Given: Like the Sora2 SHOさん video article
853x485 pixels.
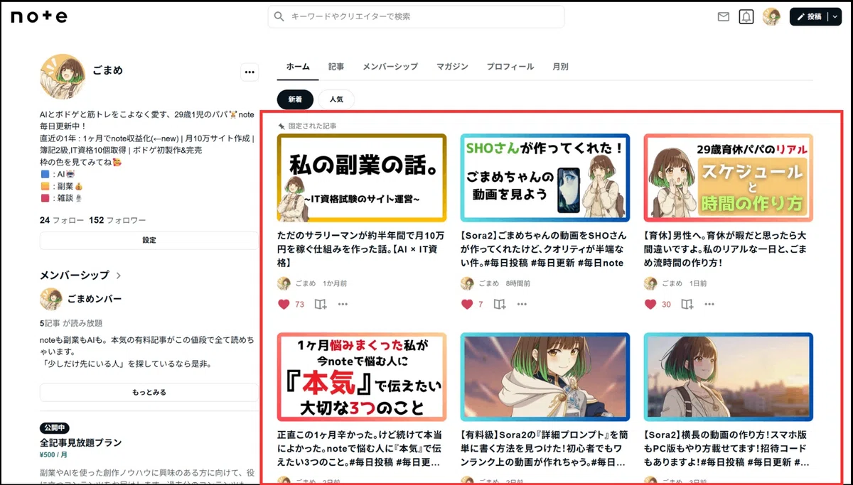Looking at the screenshot, I should point(467,304).
